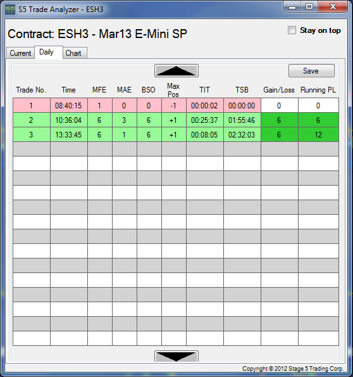Click the Running PL cell of trade 1
The image size is (353, 377).
coord(318,105)
